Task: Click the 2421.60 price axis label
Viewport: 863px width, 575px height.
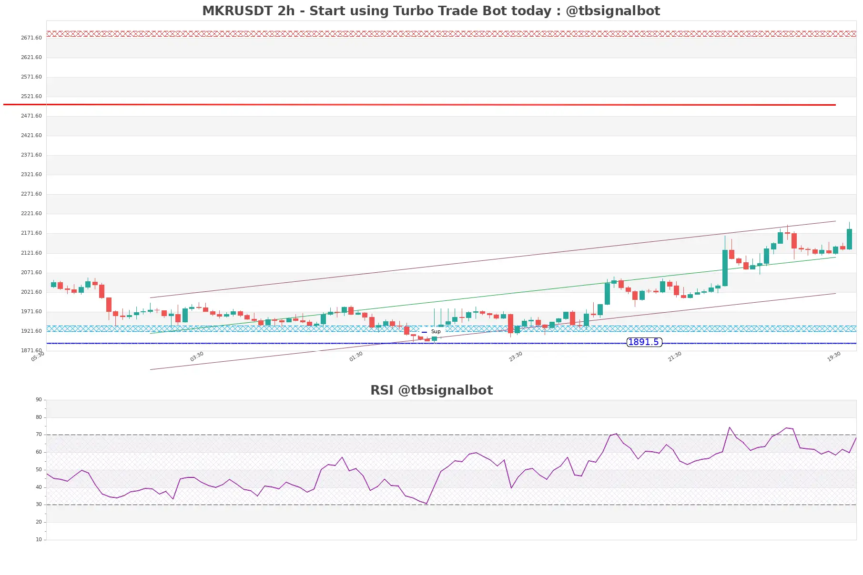Action: [31, 135]
